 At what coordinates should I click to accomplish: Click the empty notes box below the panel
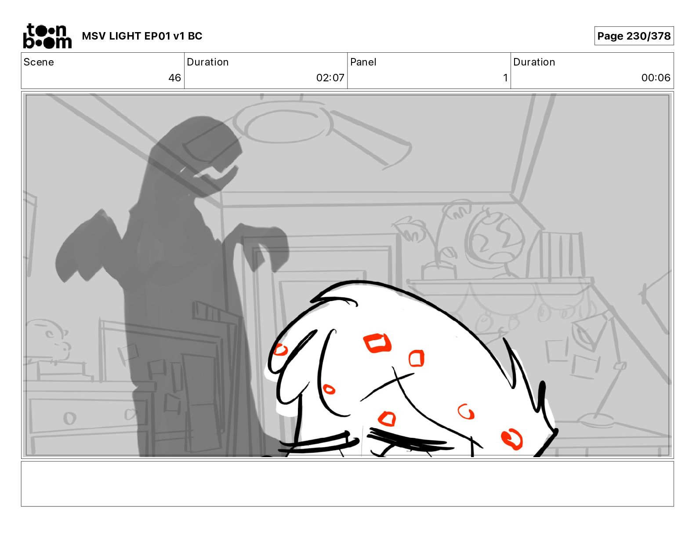point(347,483)
